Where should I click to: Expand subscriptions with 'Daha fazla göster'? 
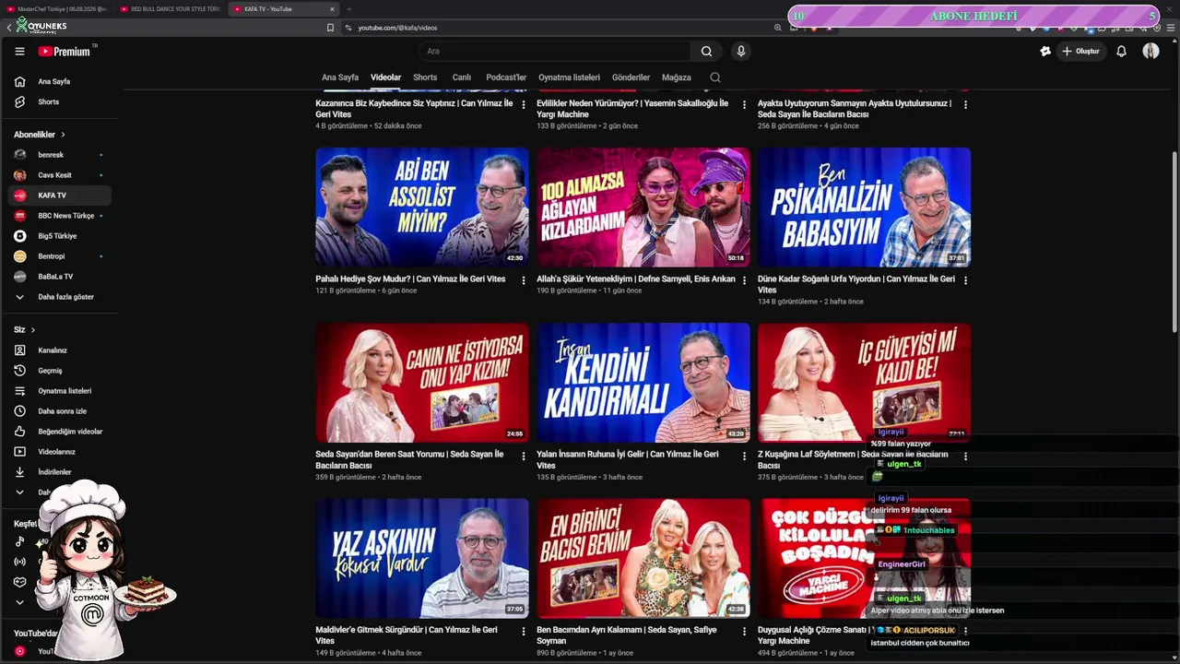click(60, 297)
